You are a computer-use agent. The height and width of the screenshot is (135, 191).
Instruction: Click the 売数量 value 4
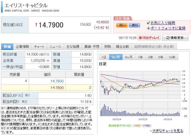click(26, 81)
